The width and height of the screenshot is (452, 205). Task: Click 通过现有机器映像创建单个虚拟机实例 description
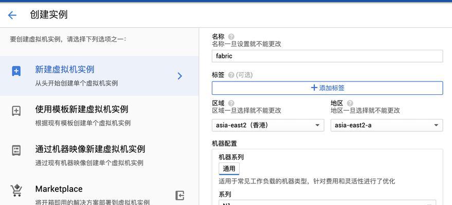point(89,163)
